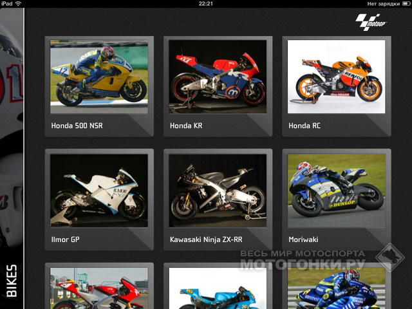Select the 'Honda RC' label

(304, 126)
